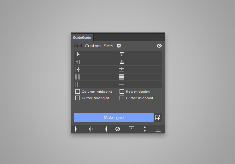This screenshot has height=164, width=235.
Task: Switch to the Custom tab
Action: (93, 46)
